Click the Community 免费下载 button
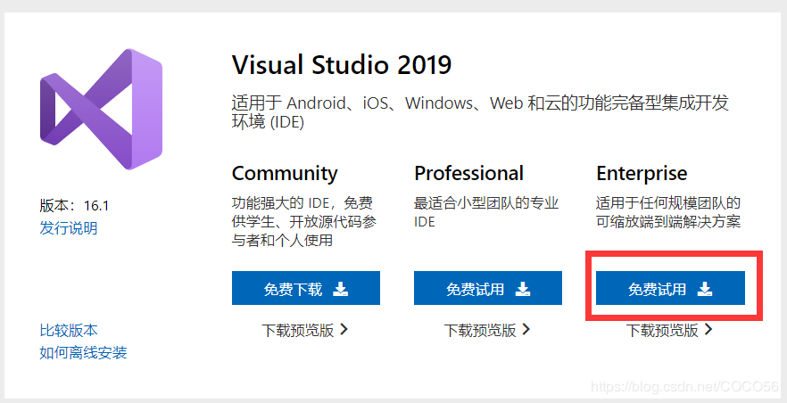 306,288
